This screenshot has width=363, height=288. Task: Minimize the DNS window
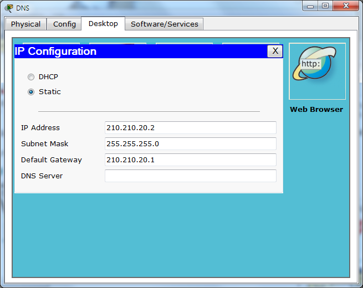[310, 6]
